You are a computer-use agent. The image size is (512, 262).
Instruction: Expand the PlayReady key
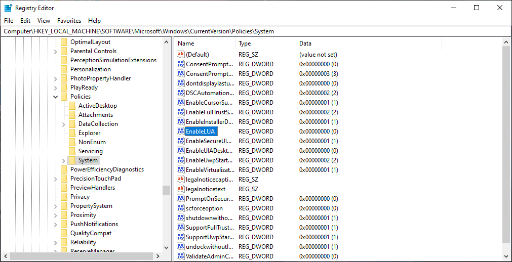[56, 88]
